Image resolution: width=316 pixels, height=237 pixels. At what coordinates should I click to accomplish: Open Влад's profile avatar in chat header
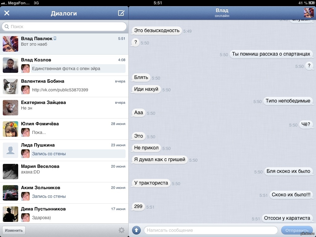[x=309, y=13]
